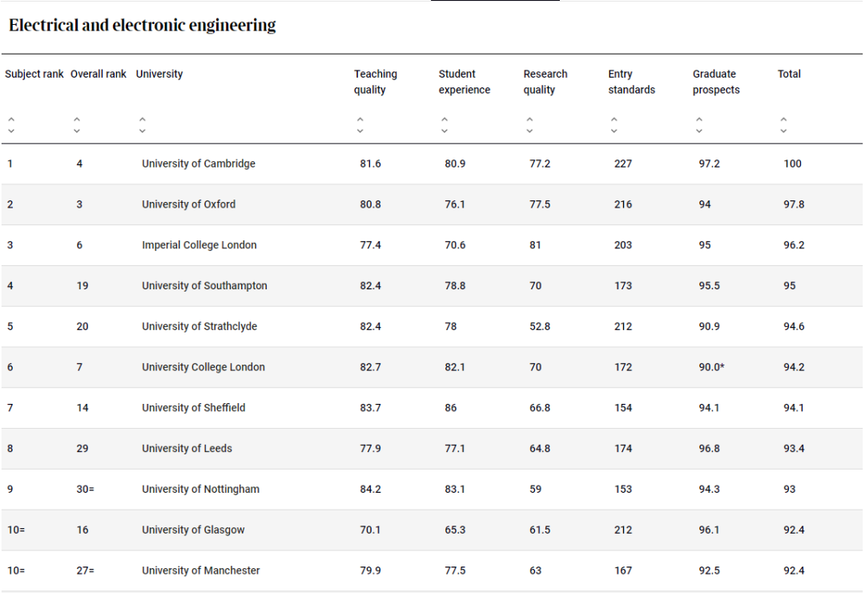Viewport: 865px width, 593px height.
Task: Sort by Overall rank arrows
Action: coord(77,125)
